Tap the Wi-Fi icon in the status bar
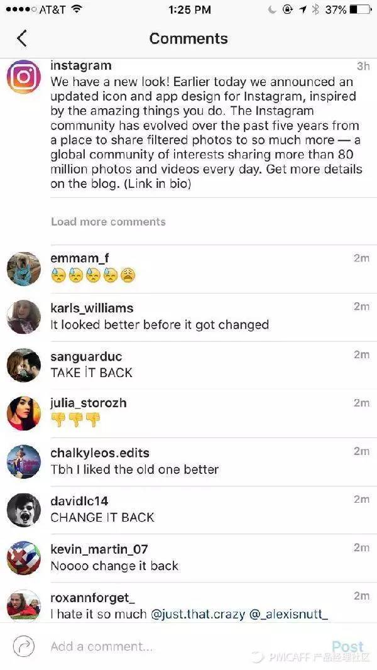This screenshot has width=377, height=670. 77,9
